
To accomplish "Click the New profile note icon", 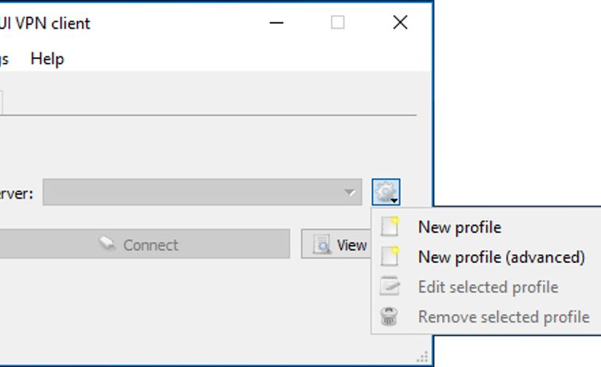I will (390, 227).
